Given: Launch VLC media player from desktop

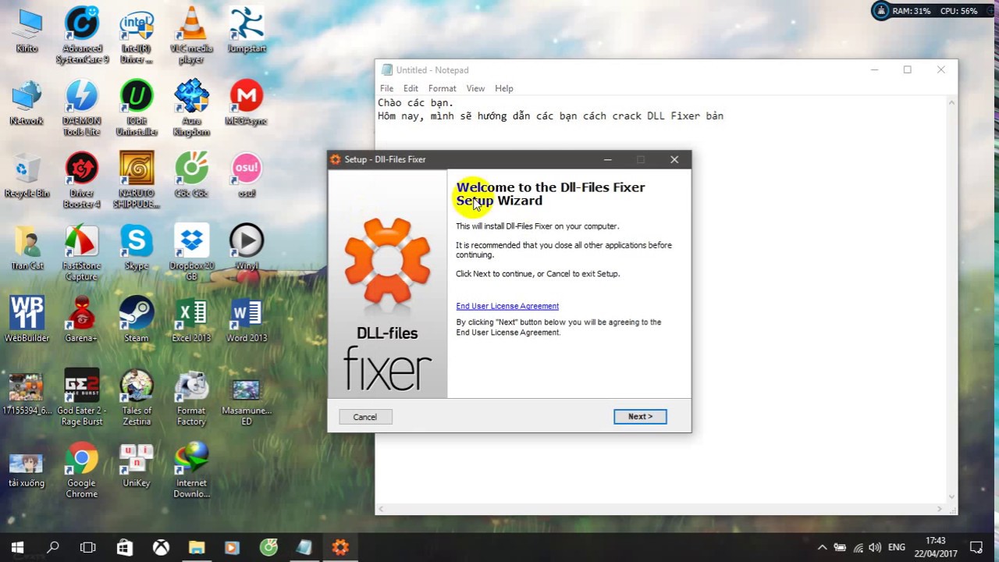Looking at the screenshot, I should click(191, 35).
